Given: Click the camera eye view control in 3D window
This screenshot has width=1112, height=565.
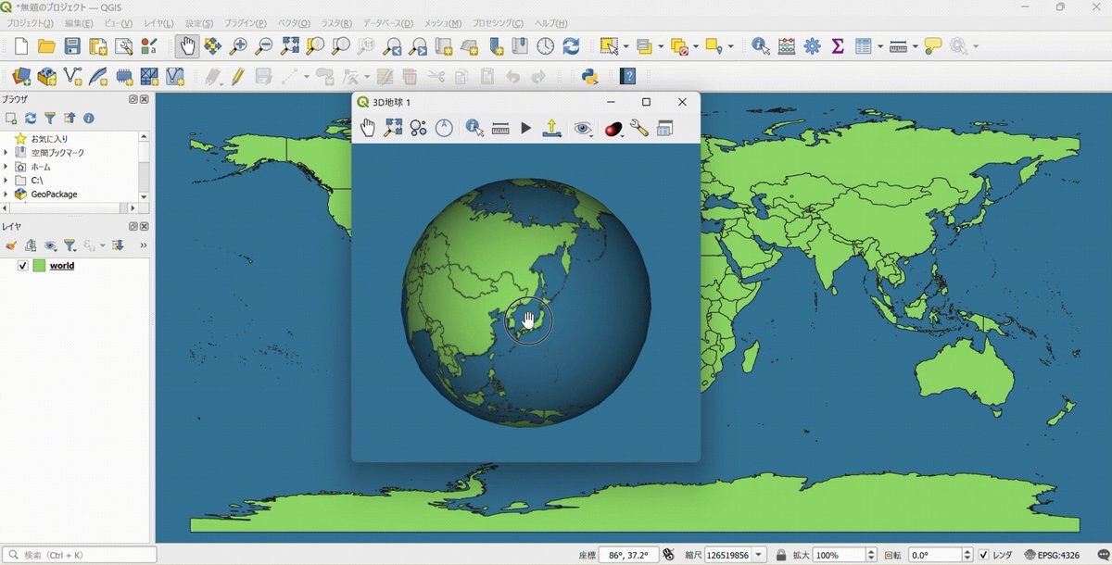Looking at the screenshot, I should tap(582, 129).
